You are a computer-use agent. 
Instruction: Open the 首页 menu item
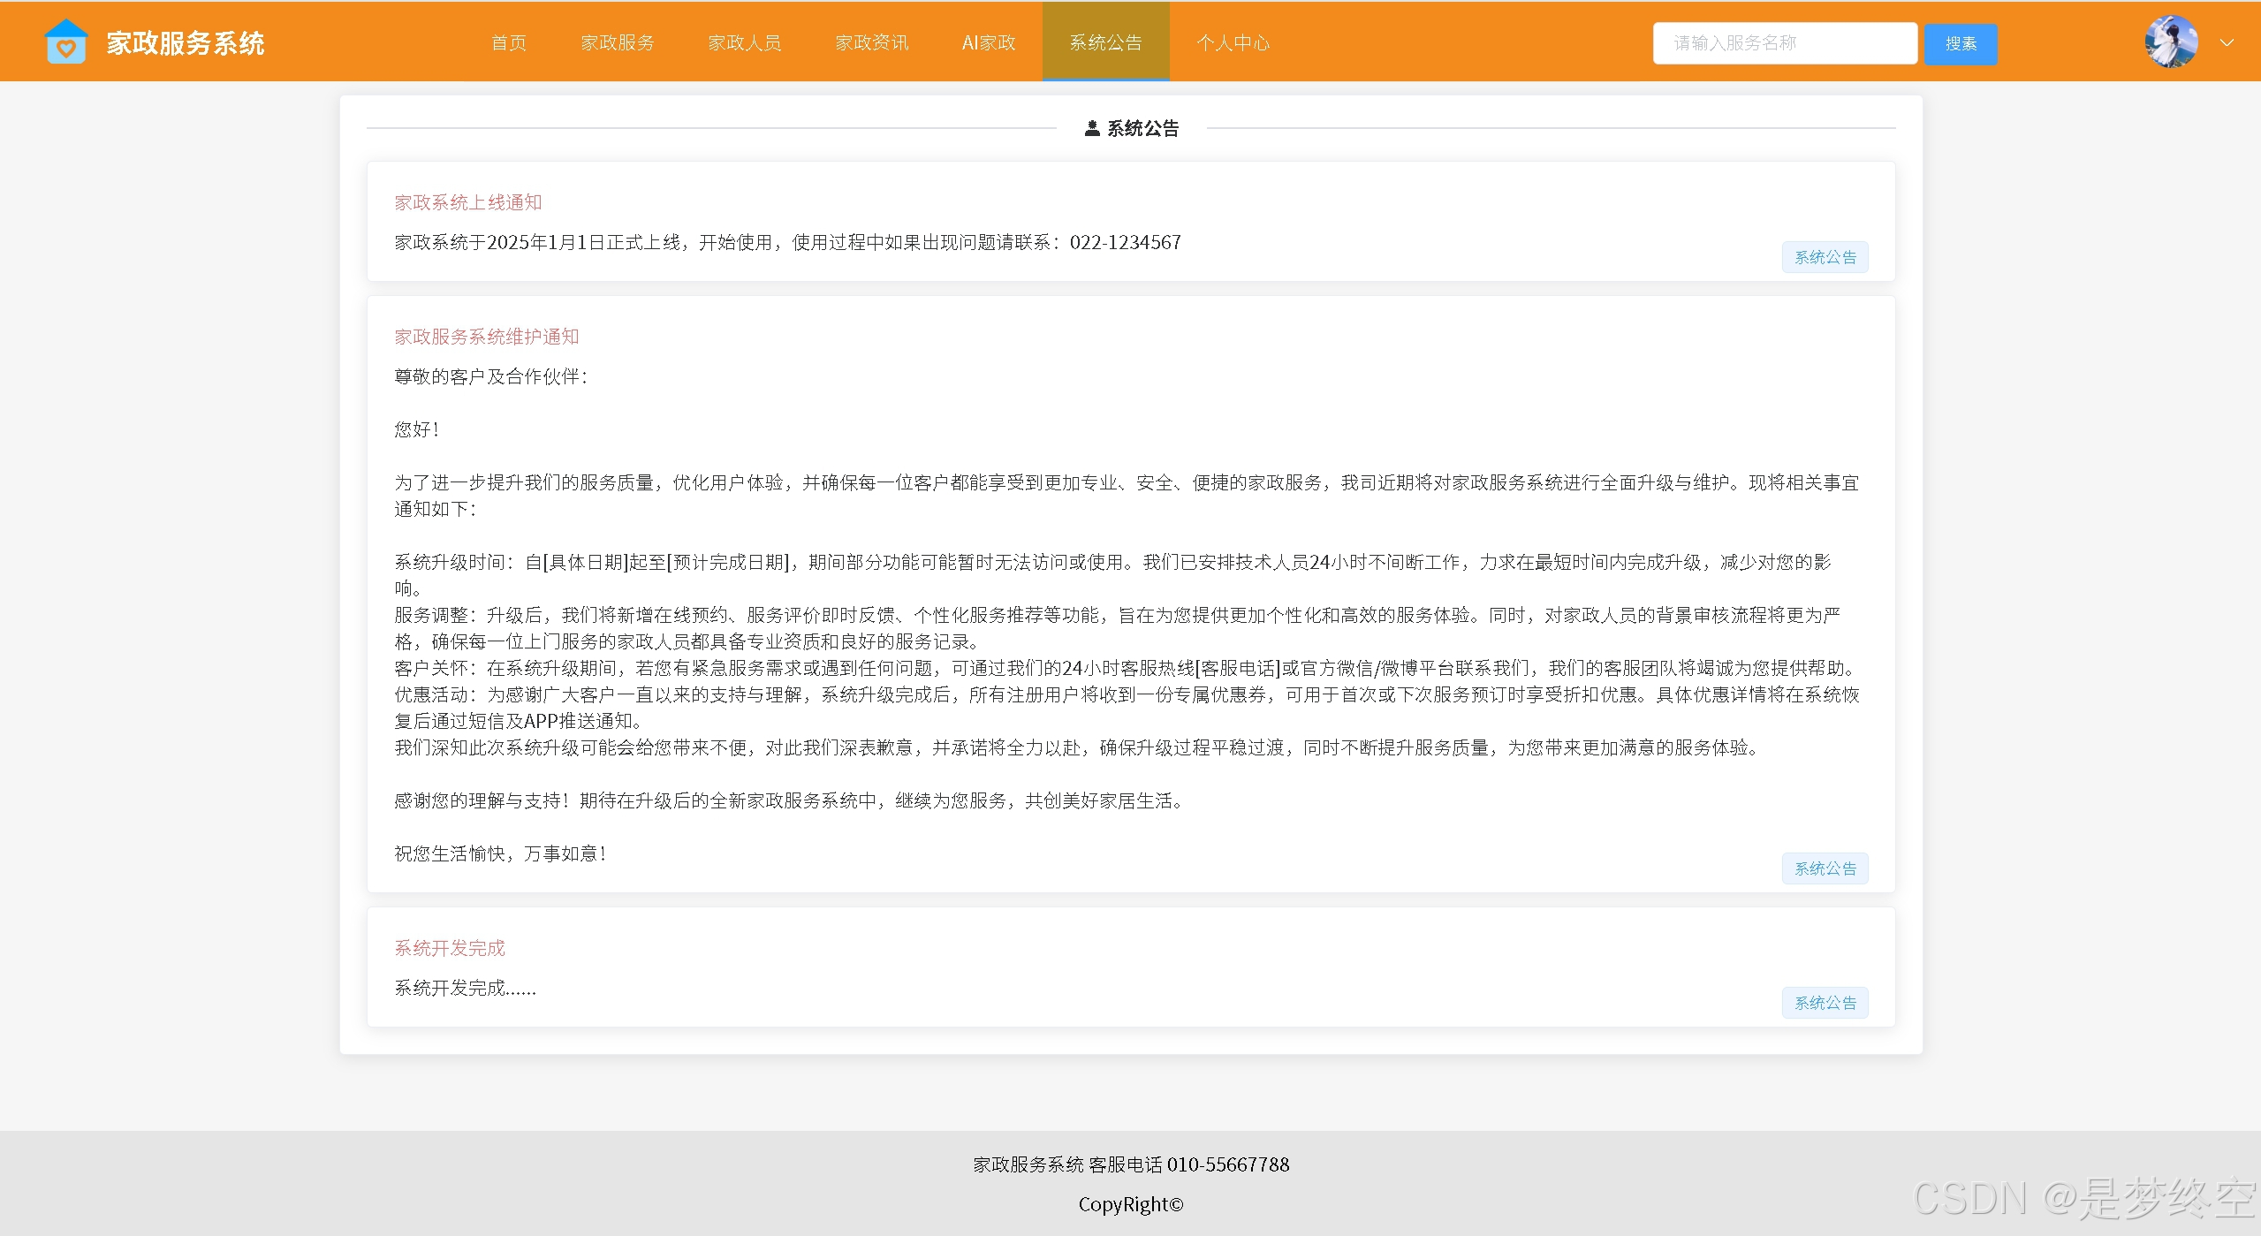pos(508,42)
